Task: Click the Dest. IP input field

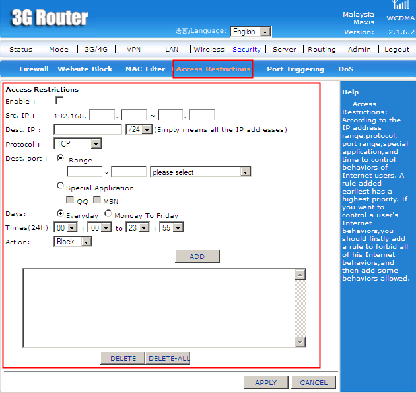Action: [x=88, y=129]
